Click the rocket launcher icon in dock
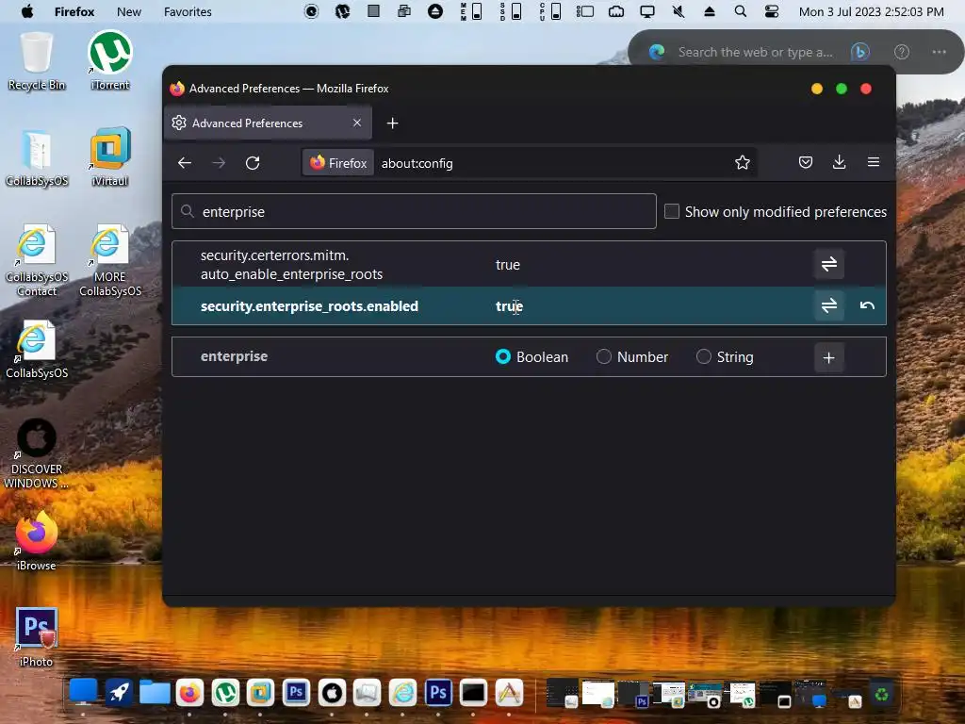 tap(118, 693)
